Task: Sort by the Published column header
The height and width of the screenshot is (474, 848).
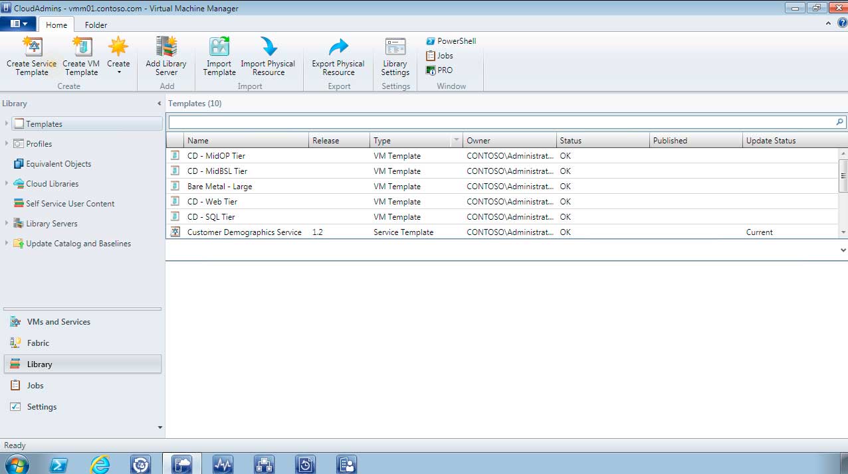Action: tap(696, 141)
